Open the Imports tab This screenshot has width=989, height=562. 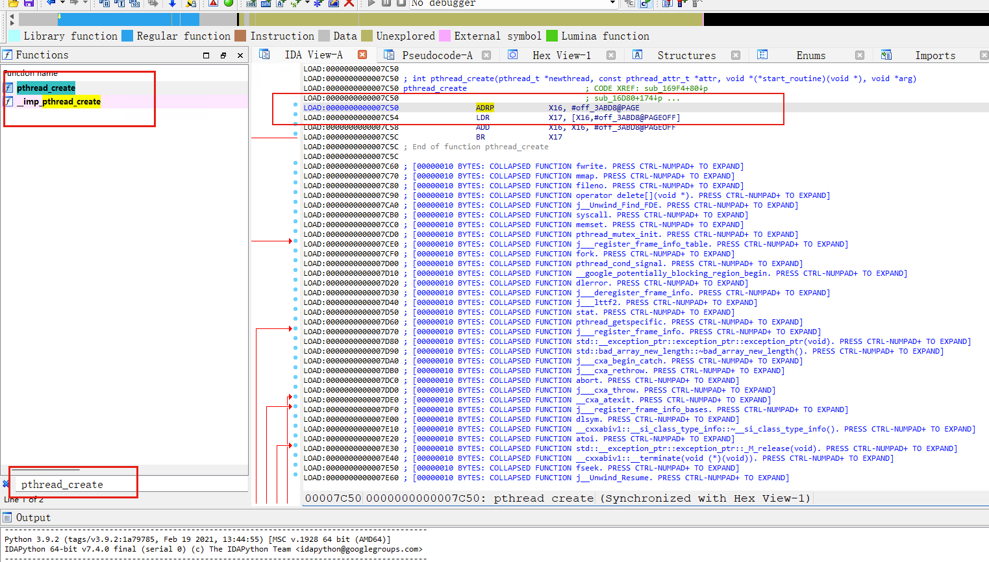coord(935,55)
